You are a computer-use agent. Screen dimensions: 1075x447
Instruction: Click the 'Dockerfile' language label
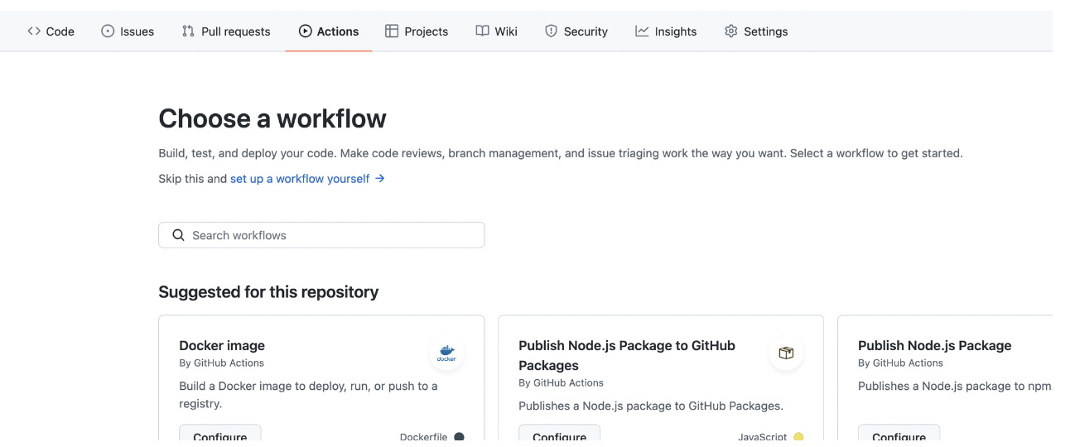(x=423, y=436)
